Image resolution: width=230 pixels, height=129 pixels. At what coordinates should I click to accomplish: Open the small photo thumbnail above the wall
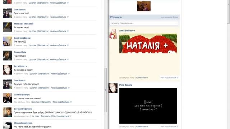144,6
